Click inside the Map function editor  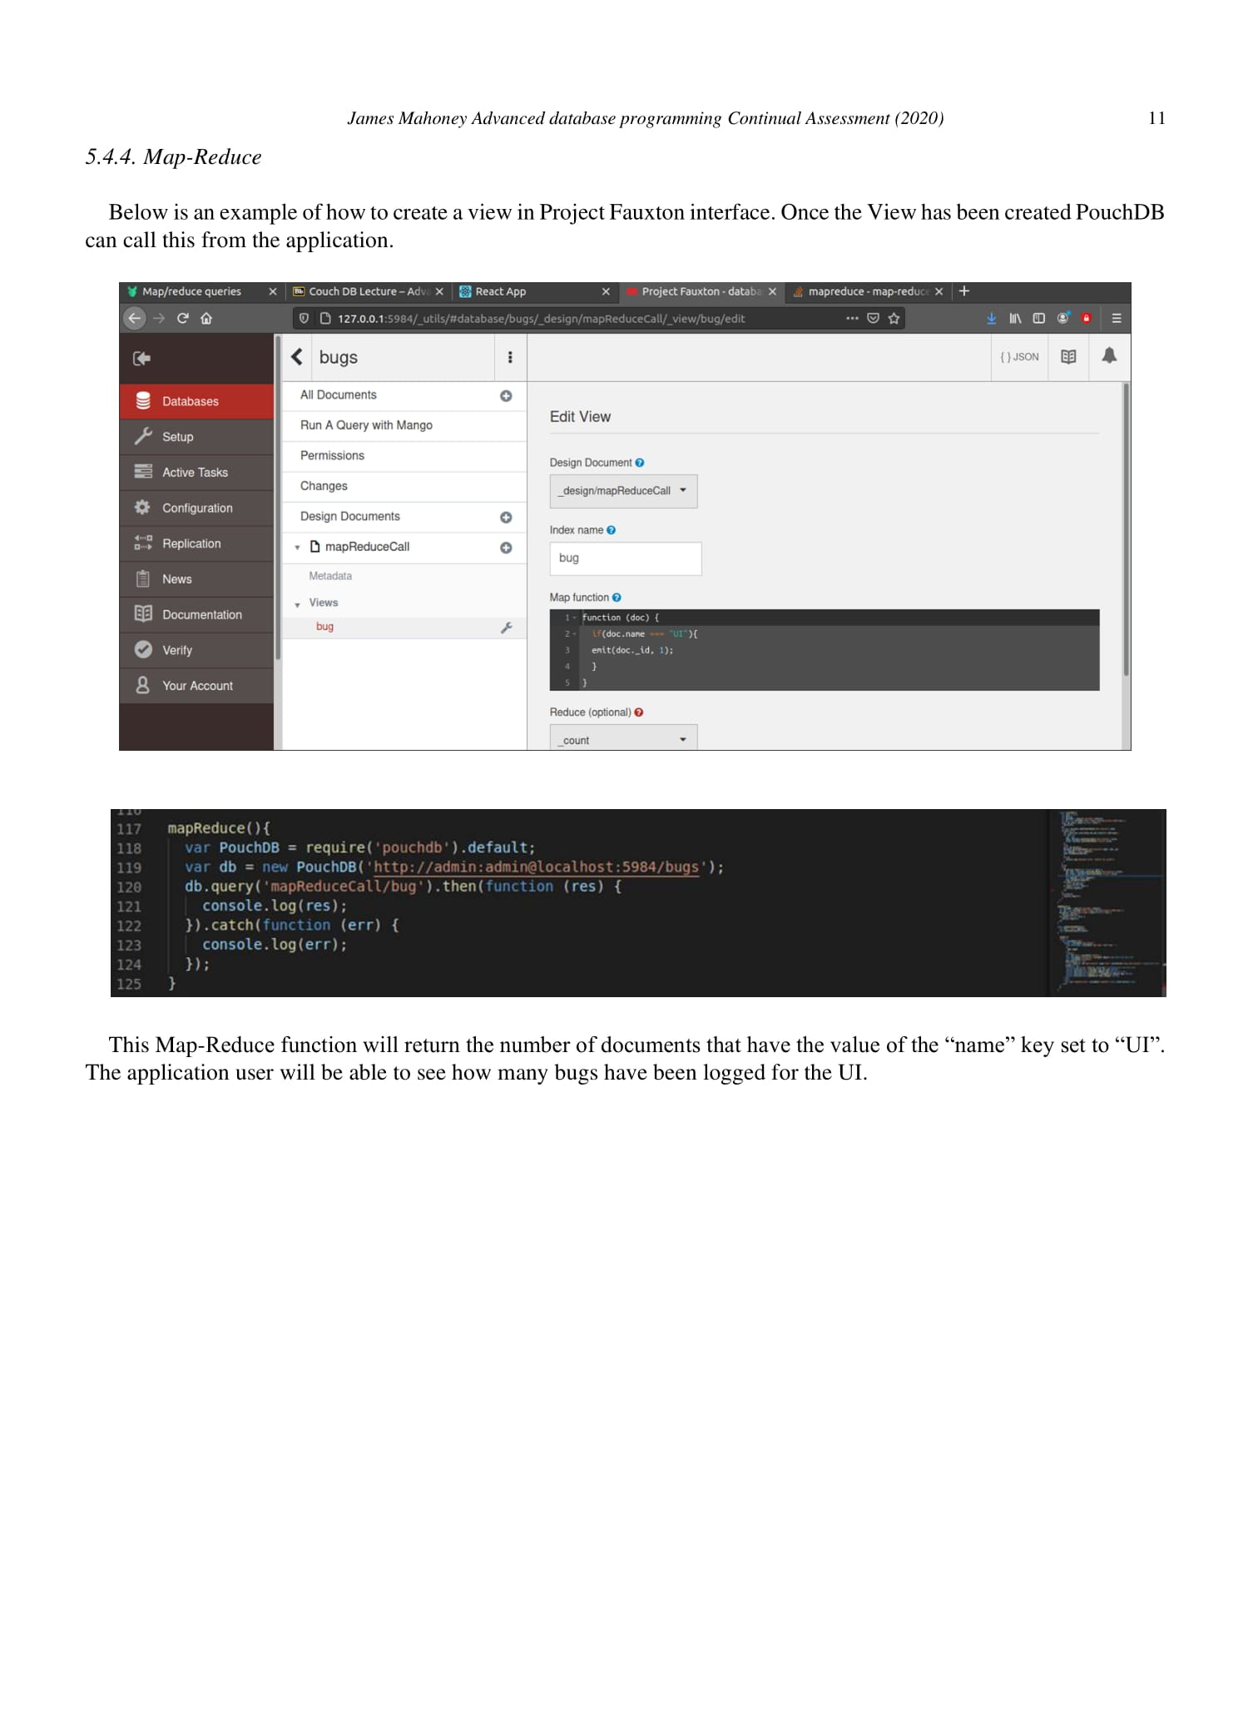[x=825, y=650]
